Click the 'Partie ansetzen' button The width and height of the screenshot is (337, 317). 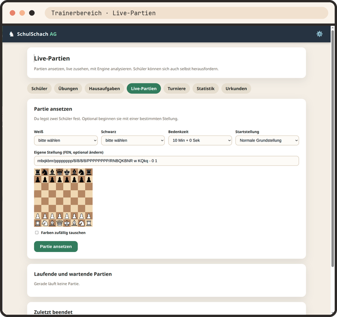(56, 247)
